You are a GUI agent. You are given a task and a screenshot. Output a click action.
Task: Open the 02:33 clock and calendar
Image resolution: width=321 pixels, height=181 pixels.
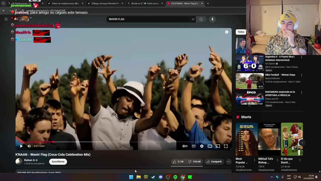[308, 177]
